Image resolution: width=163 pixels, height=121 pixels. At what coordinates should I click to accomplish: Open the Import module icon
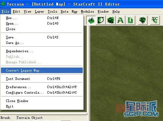[130, 20]
